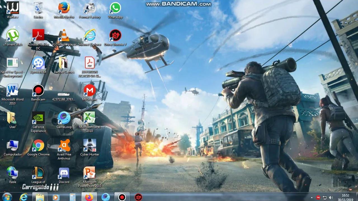Select the Avast Free Antivirus desktop icon
358x201 pixels.
click(x=64, y=146)
